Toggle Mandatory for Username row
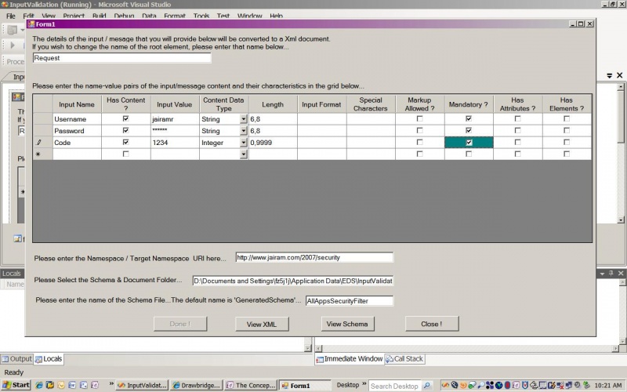 pyautogui.click(x=469, y=119)
